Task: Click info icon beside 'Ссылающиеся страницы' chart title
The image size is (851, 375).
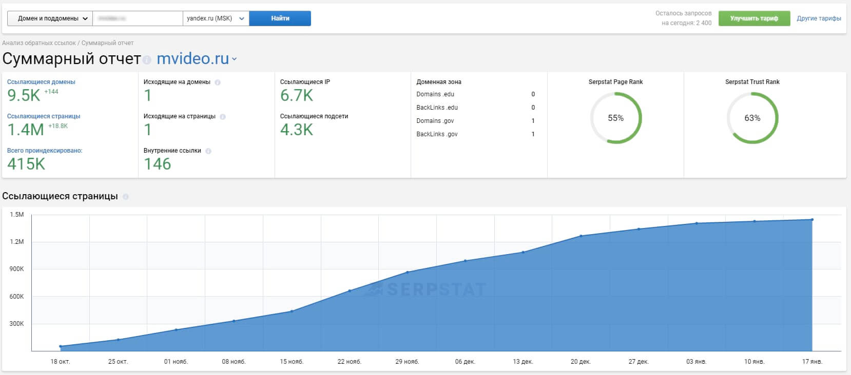Action: point(126,197)
